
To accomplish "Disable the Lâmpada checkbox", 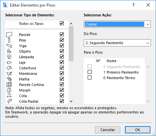I will pyautogui.click(x=62, y=57).
